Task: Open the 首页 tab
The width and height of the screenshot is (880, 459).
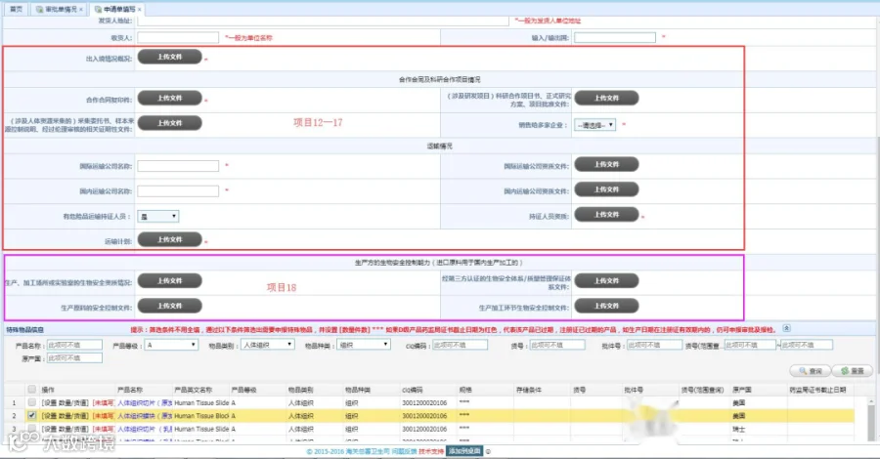Action: (x=17, y=9)
